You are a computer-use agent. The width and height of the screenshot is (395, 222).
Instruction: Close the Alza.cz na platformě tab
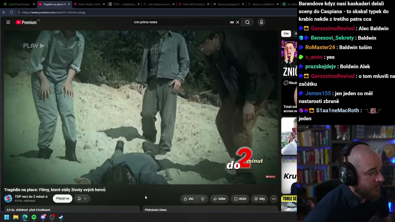pyautogui.click(x=278, y=4)
